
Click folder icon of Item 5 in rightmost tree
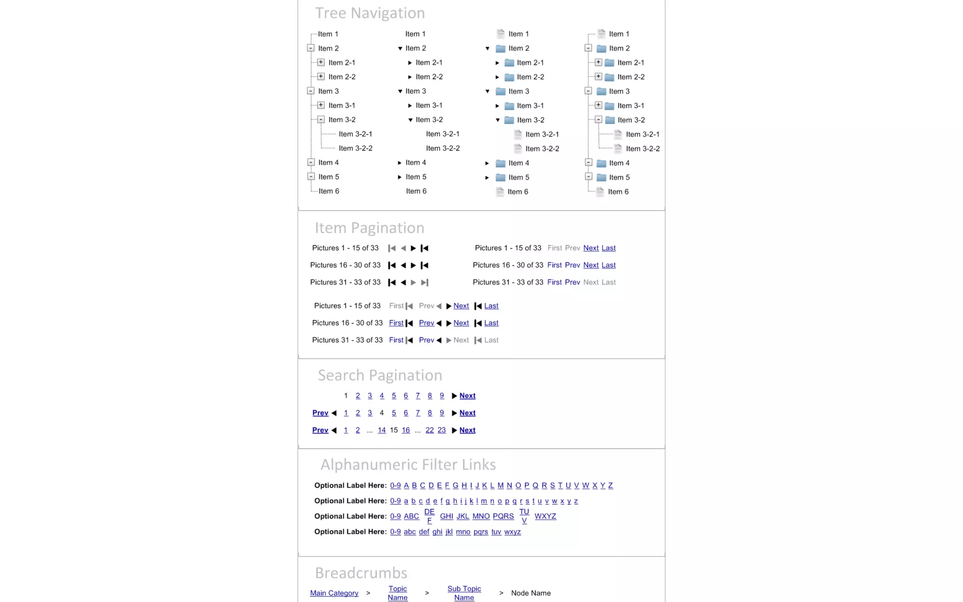point(601,177)
